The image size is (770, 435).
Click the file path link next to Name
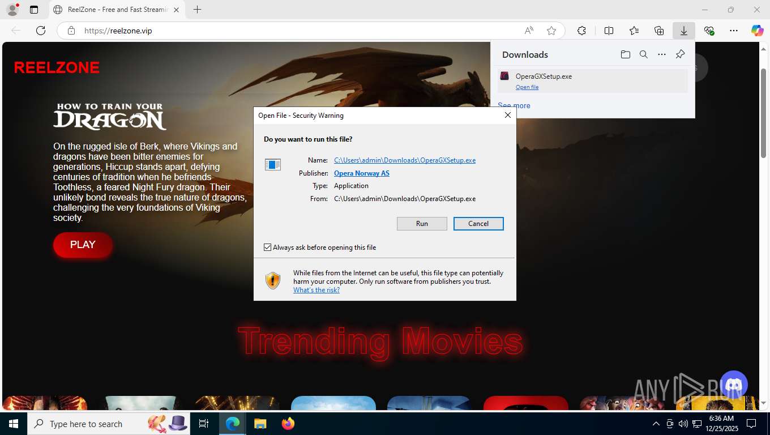click(405, 160)
